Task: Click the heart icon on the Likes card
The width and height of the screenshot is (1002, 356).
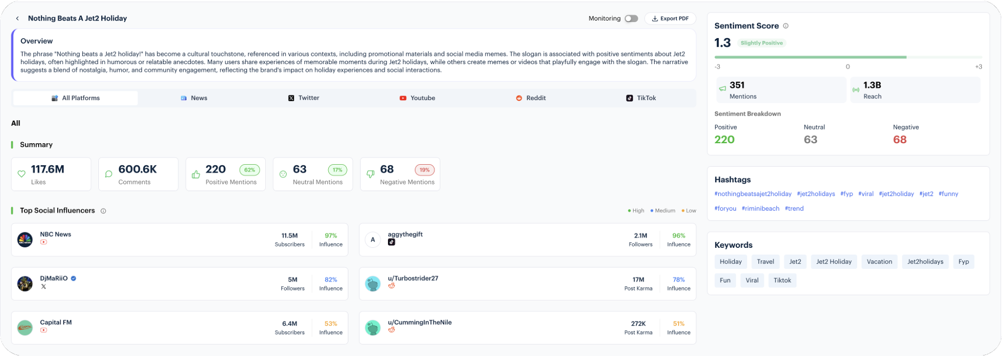Action: click(22, 174)
